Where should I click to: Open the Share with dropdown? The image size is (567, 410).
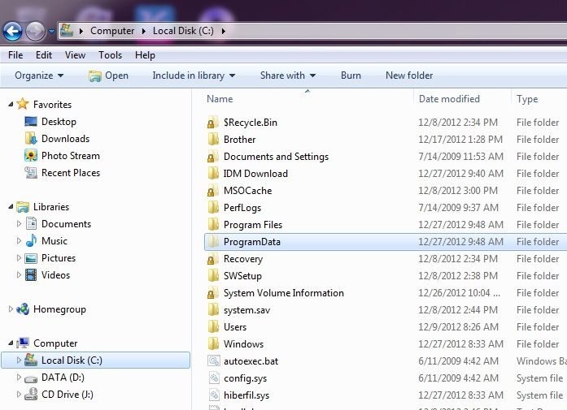[288, 76]
